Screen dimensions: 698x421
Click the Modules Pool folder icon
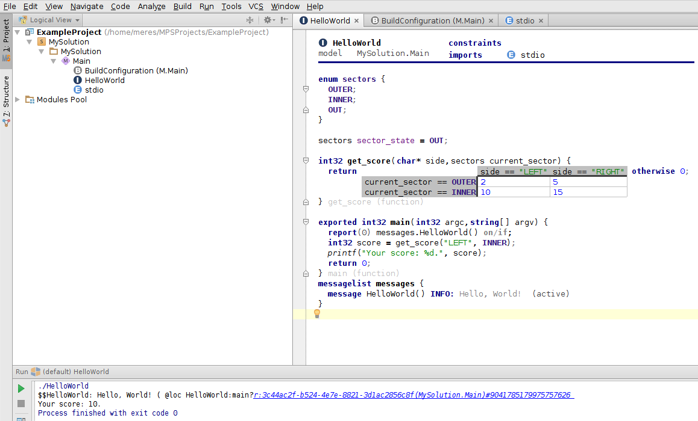pyautogui.click(x=30, y=99)
